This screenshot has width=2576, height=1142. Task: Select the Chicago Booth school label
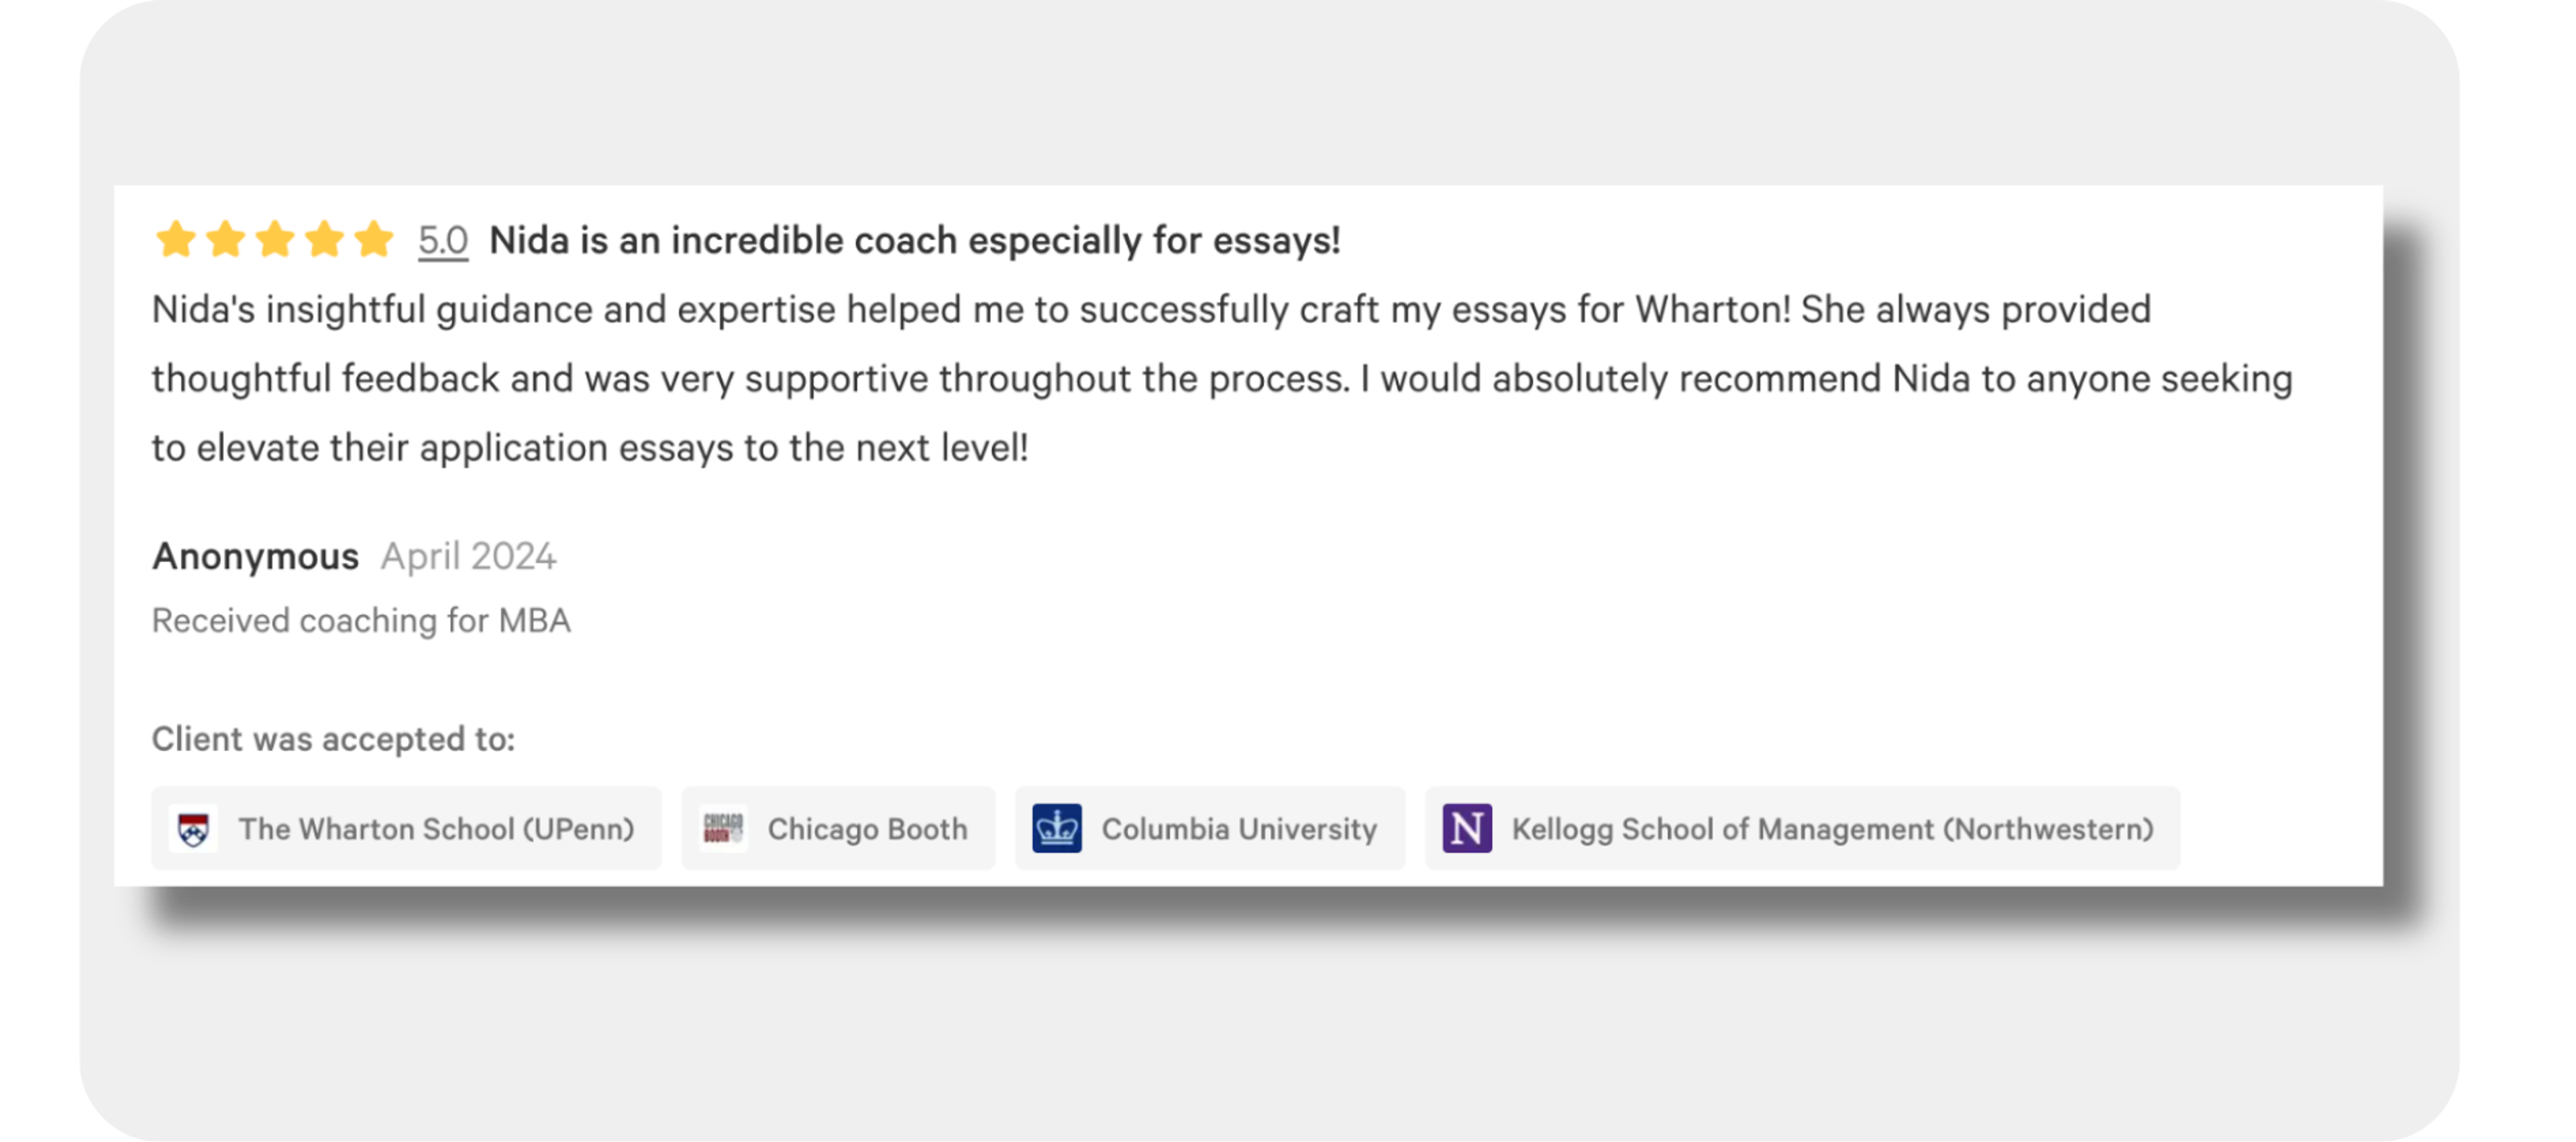pos(867,829)
